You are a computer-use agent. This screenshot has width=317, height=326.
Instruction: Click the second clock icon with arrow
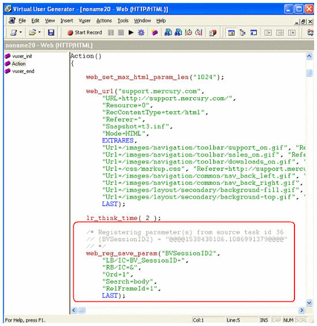[x=199, y=32]
